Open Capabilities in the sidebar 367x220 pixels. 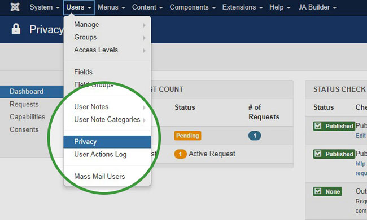(x=28, y=116)
